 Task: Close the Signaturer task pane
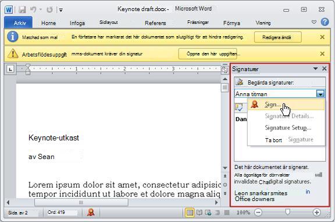[324, 69]
